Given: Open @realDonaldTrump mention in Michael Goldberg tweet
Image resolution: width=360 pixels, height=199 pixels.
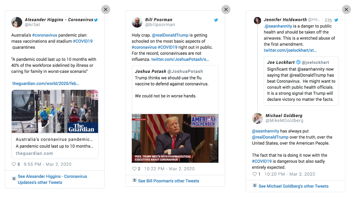Looking at the screenshot, I should click(x=270, y=137).
